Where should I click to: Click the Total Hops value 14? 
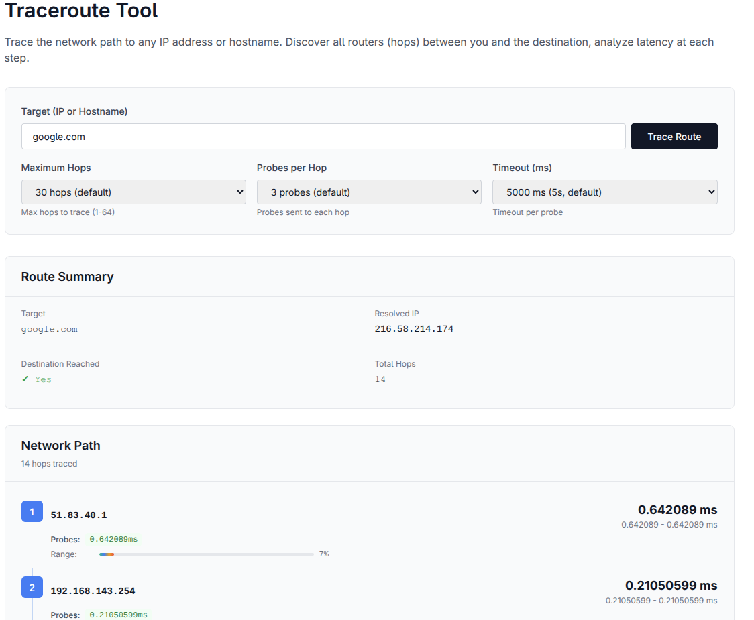point(380,379)
